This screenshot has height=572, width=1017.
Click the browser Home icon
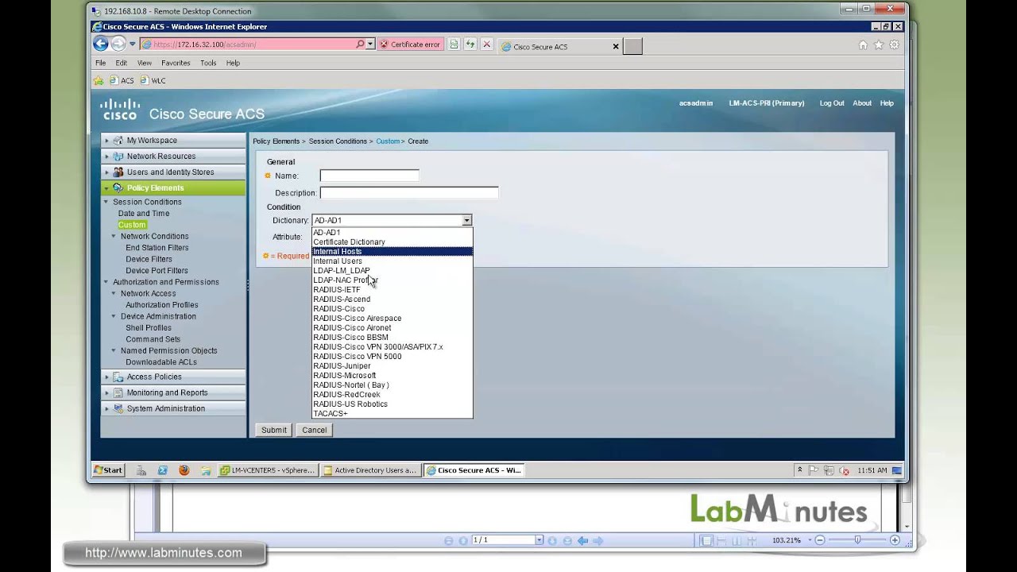tap(863, 45)
